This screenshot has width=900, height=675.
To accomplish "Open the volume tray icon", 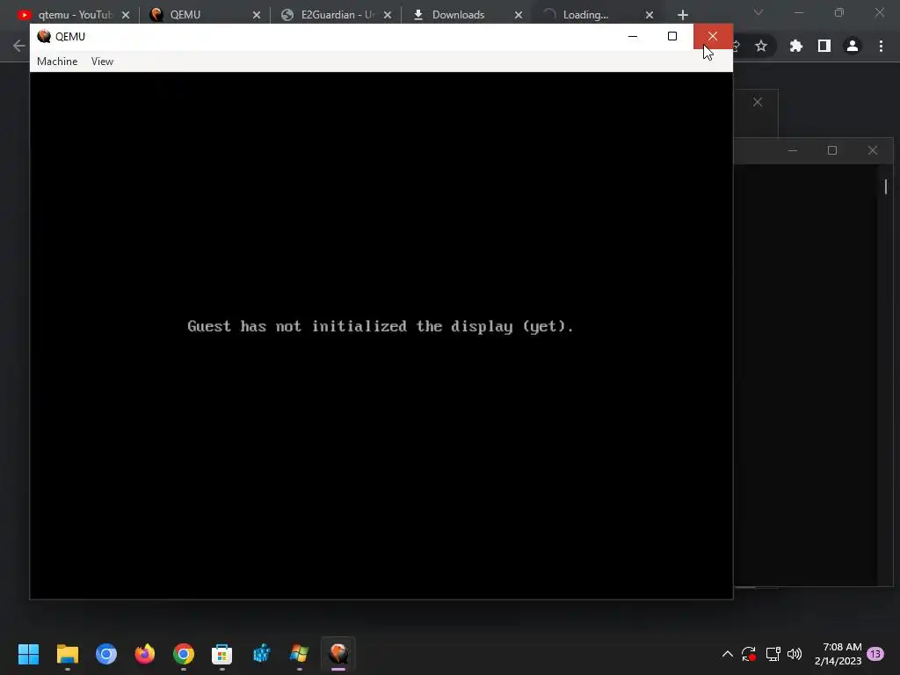I will coord(795,654).
